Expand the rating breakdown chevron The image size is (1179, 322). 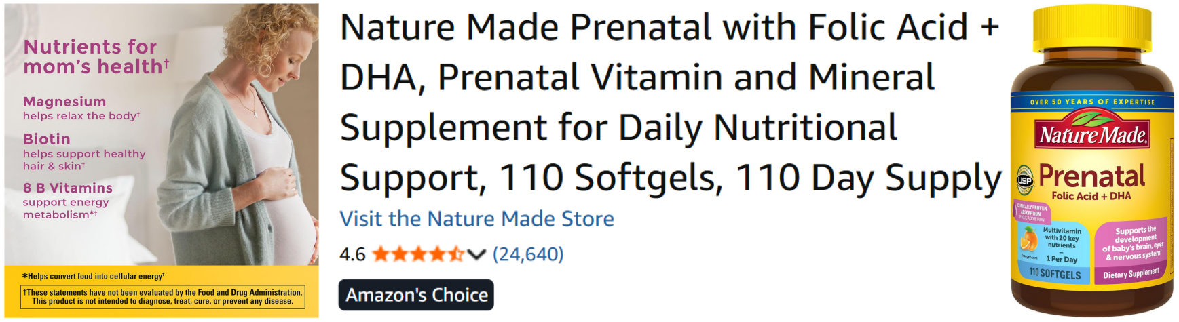(x=476, y=255)
